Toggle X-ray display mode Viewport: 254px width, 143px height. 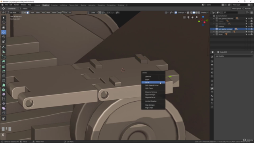188,13
